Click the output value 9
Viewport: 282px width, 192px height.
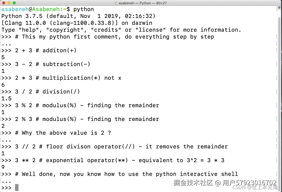[x=3, y=167]
